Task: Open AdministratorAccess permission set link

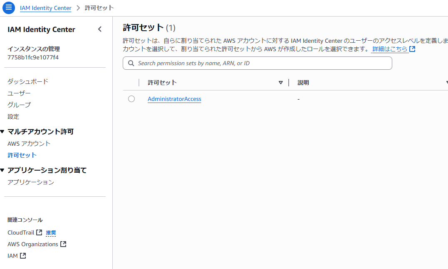Action: click(x=174, y=99)
